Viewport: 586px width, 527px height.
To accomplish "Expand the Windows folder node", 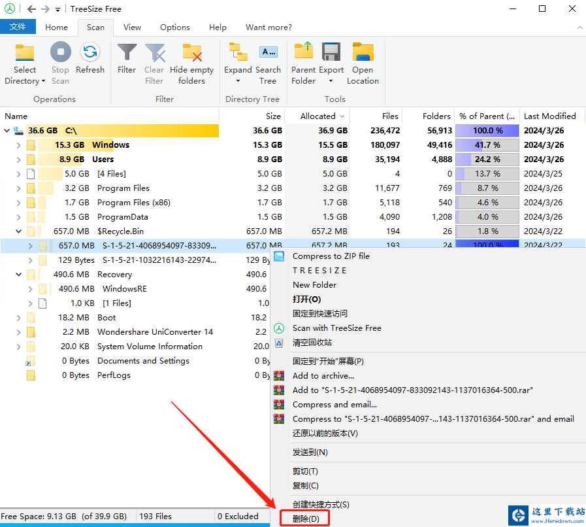I will click(19, 145).
